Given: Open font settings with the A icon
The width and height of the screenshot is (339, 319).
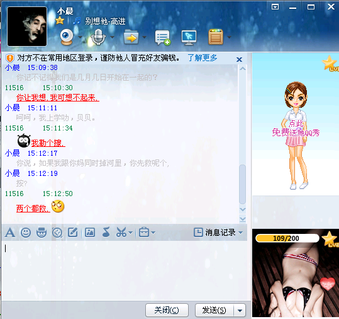Looking at the screenshot, I should tap(10, 233).
